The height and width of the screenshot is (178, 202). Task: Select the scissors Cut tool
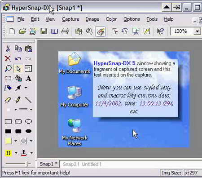(x=8, y=49)
